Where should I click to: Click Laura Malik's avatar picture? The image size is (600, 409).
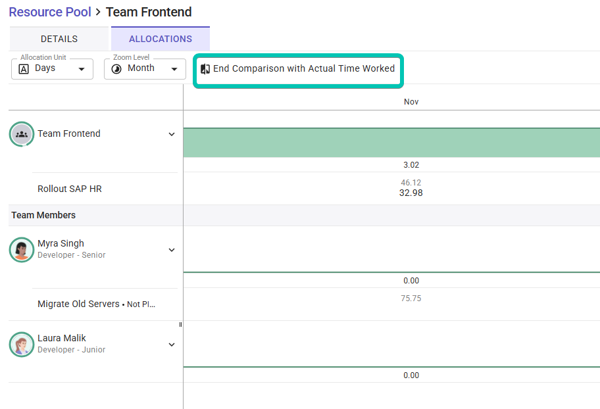[22, 345]
